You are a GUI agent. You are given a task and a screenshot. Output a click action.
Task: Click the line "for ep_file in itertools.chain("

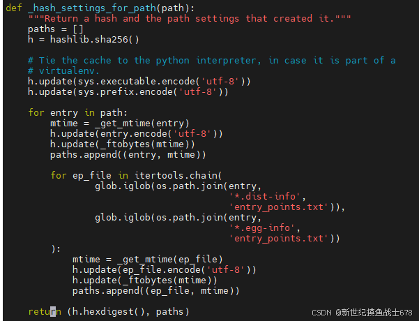point(136,175)
